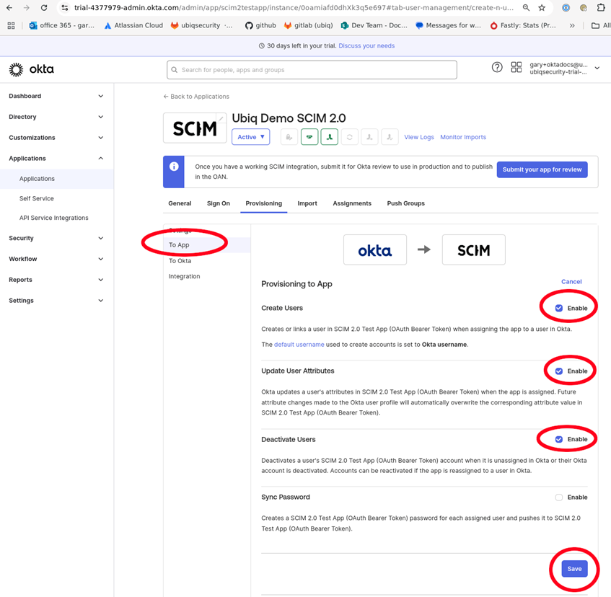The width and height of the screenshot is (611, 597).
Task: Cancel provisioning edits
Action: (x=571, y=282)
